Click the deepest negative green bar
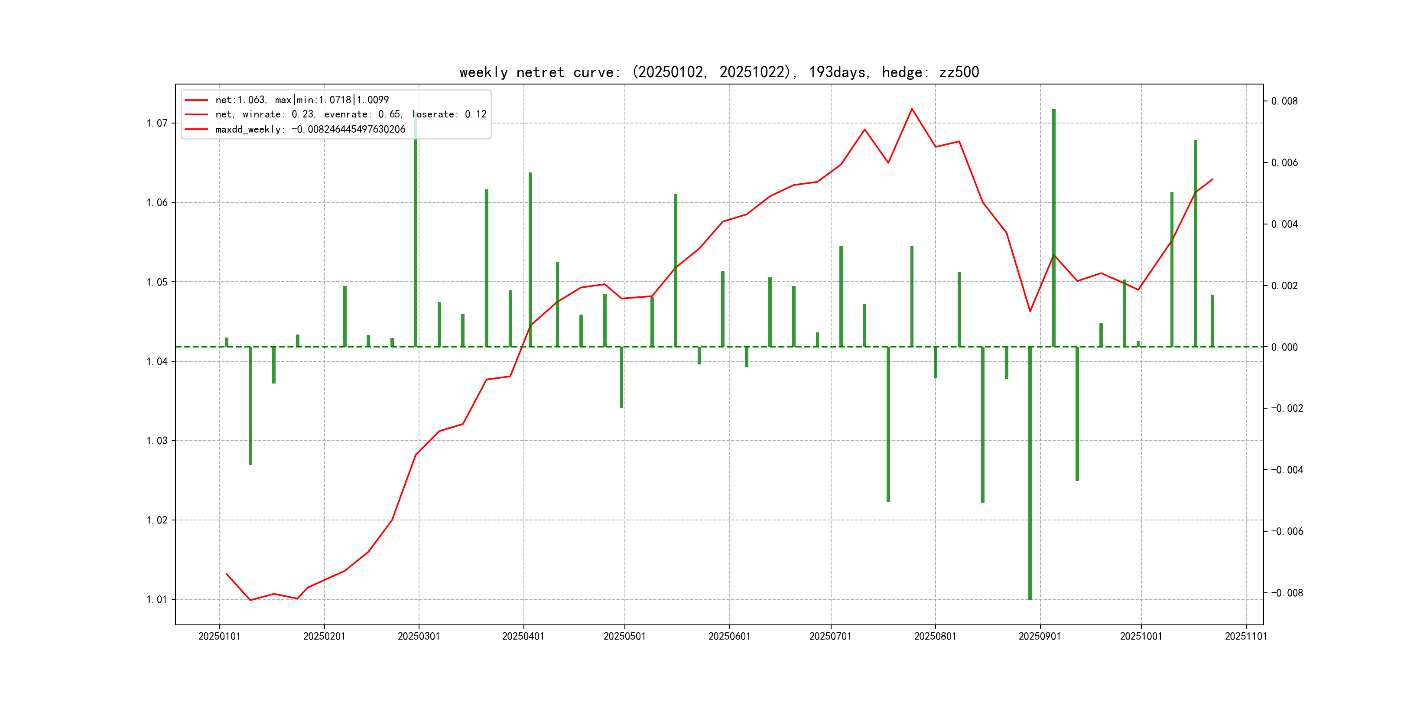Screen dimensions: 1404x702 (x=1030, y=474)
